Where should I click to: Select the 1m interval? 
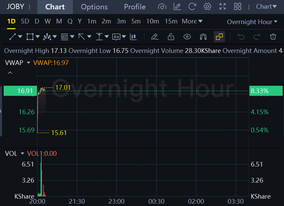pyautogui.click(x=92, y=21)
